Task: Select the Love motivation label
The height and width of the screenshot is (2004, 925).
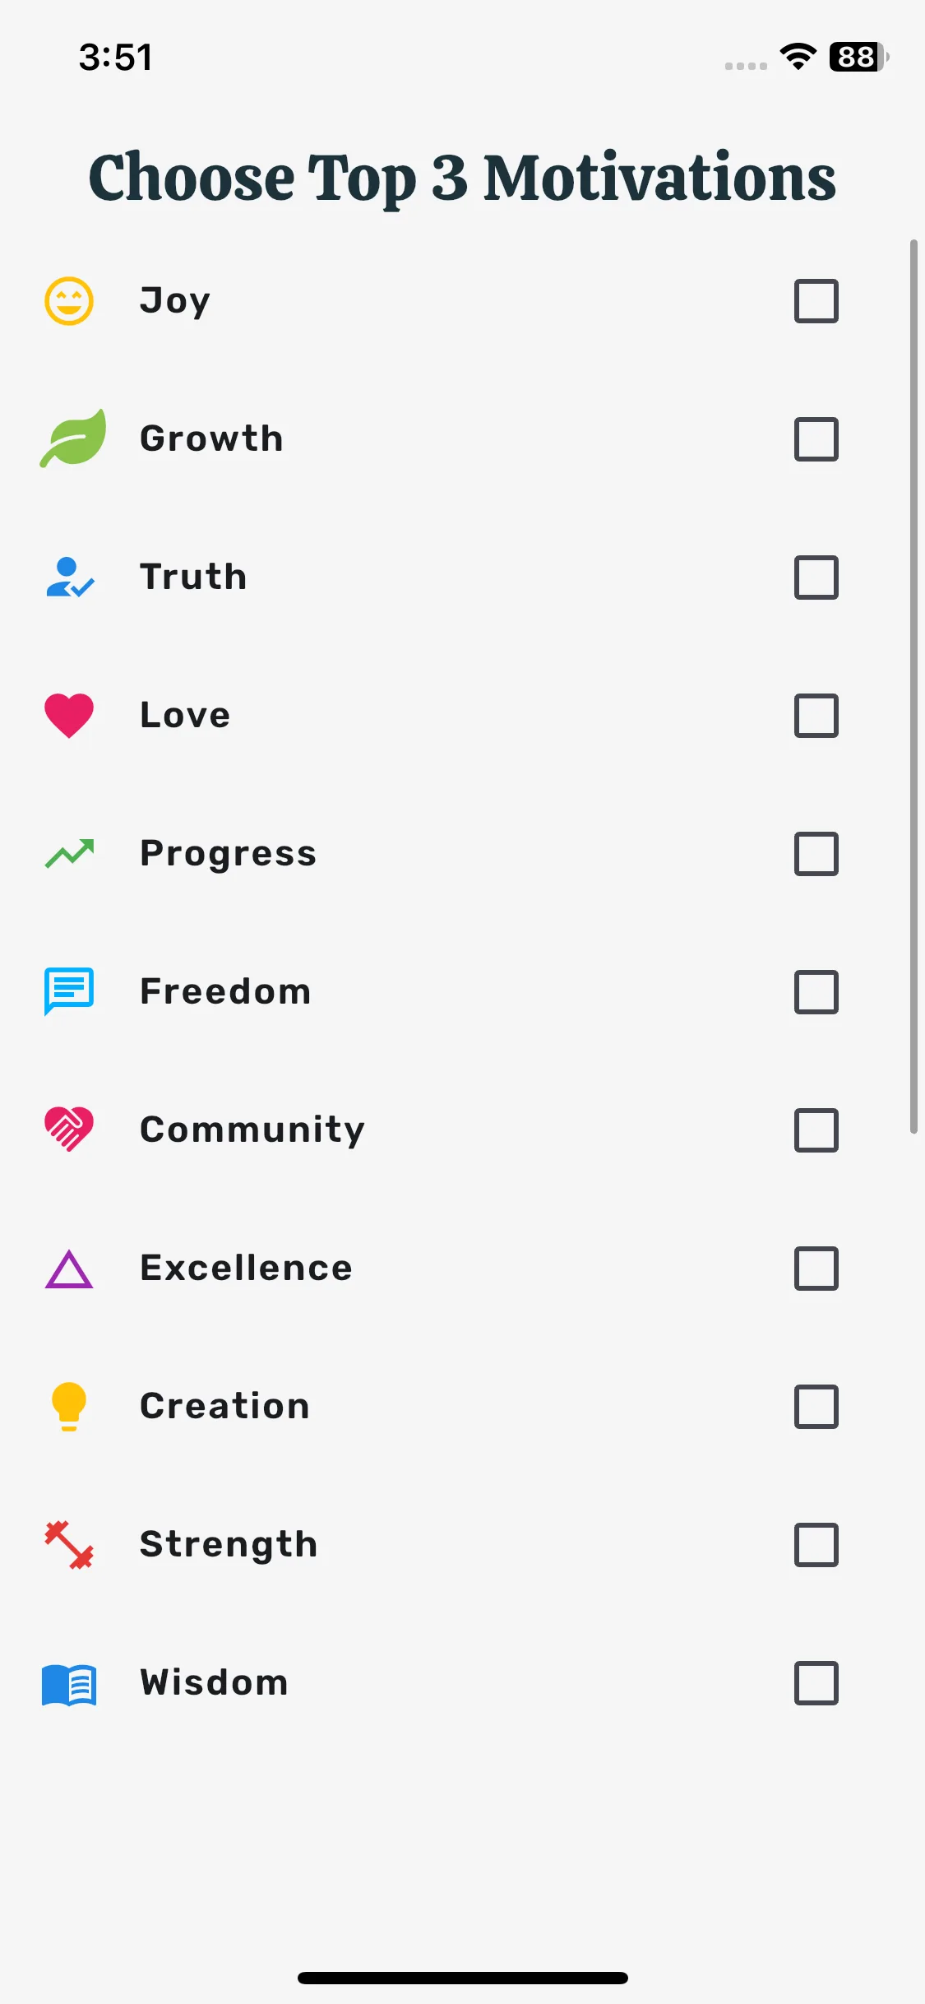Action: [x=185, y=715]
